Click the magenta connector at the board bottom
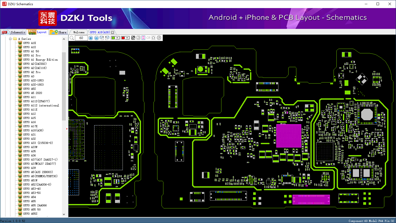 (x=311, y=200)
